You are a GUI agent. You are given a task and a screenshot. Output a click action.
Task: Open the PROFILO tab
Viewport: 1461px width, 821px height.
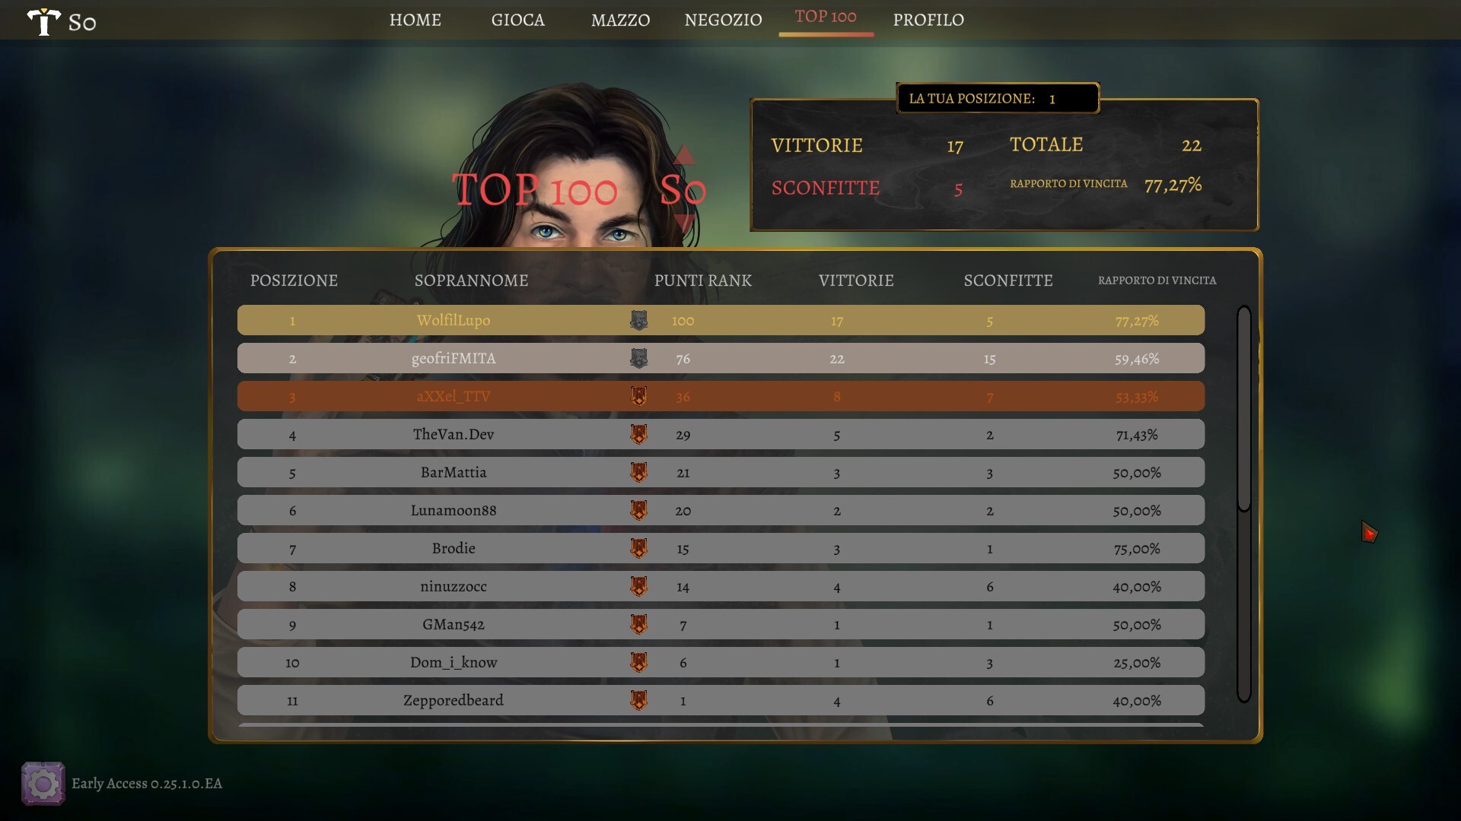[928, 20]
